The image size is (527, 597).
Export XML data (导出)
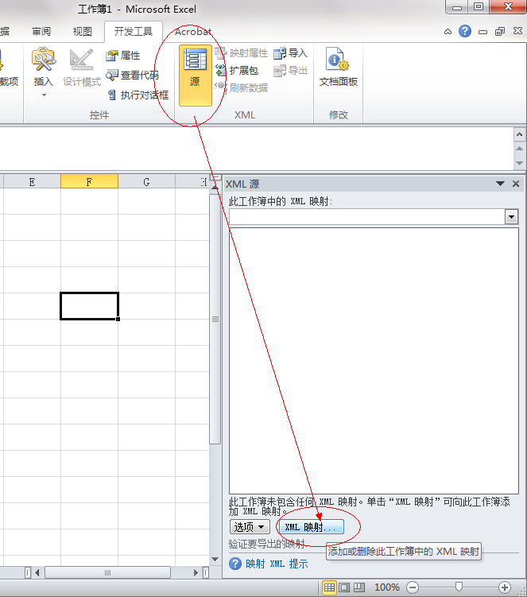pos(290,71)
